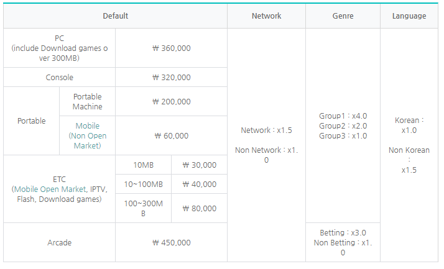Click the Network column header

pos(266,16)
